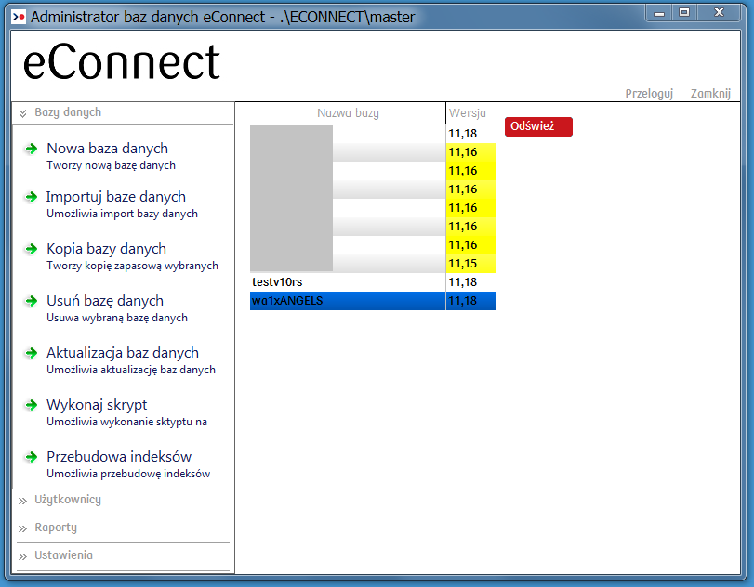This screenshot has height=587, width=754.
Task: Open the Bazy danych panel header
Action: coord(68,112)
